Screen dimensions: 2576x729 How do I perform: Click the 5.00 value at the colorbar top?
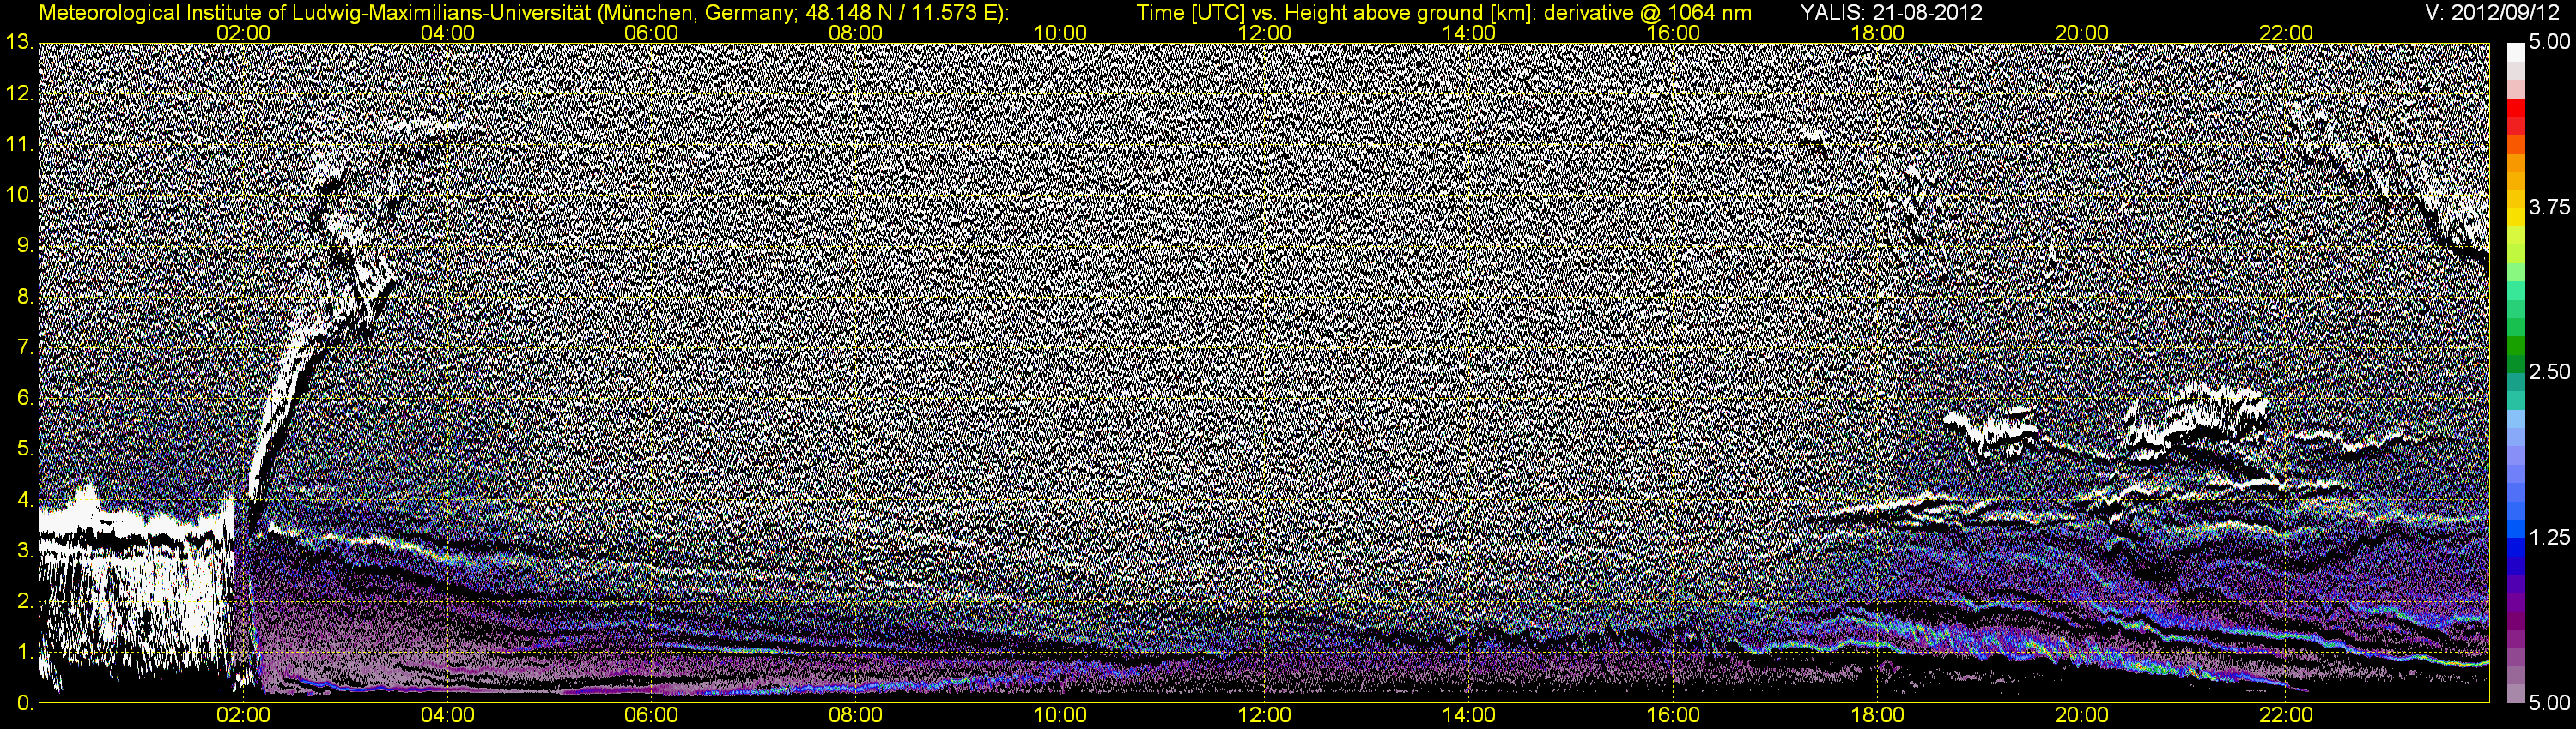point(2550,43)
